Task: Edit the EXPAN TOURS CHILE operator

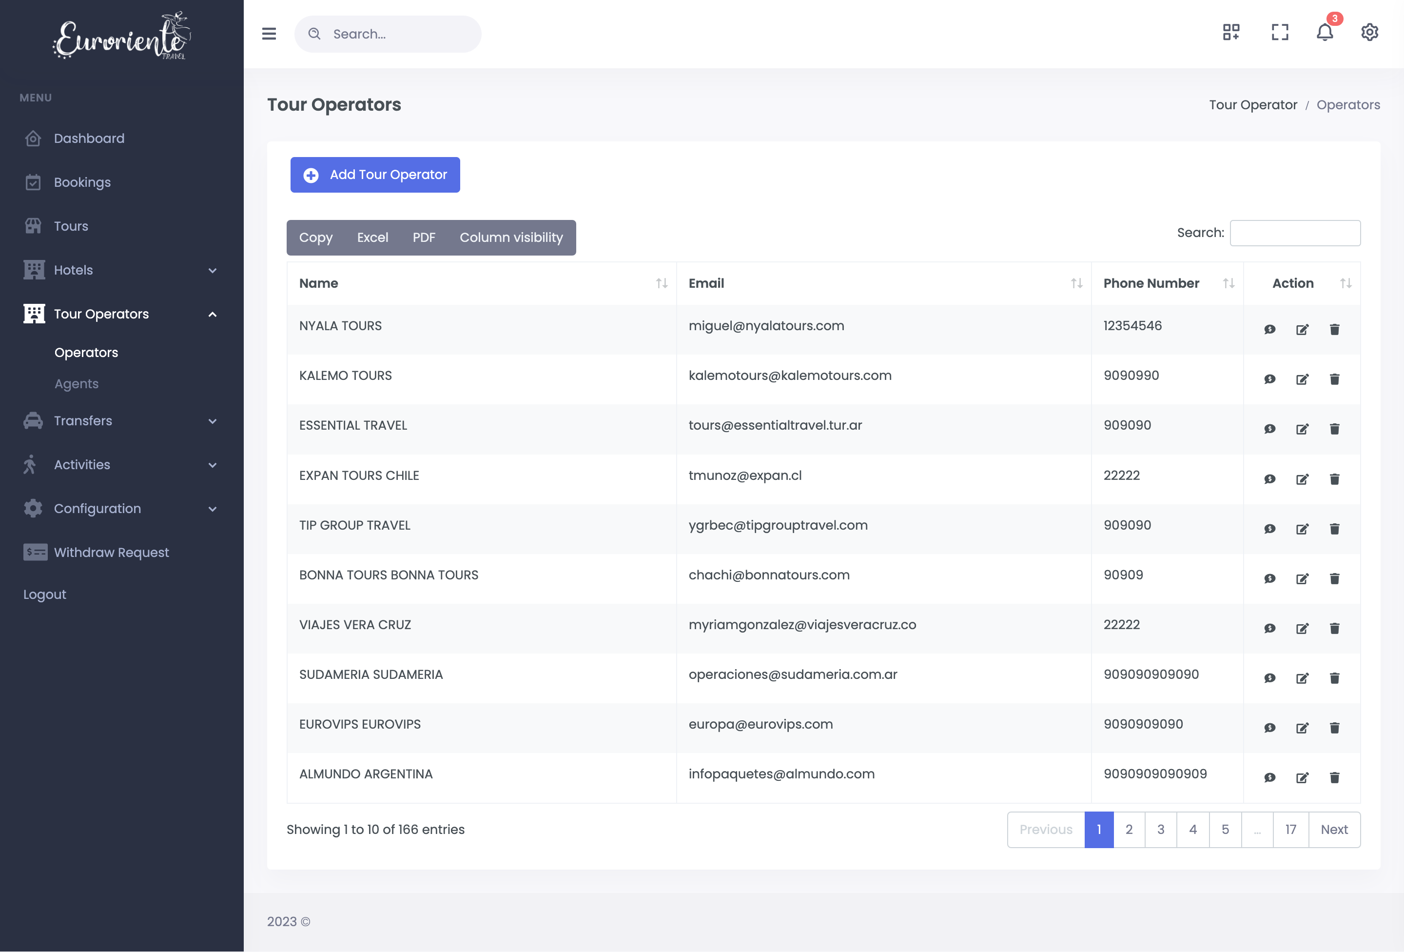Action: 1303,479
